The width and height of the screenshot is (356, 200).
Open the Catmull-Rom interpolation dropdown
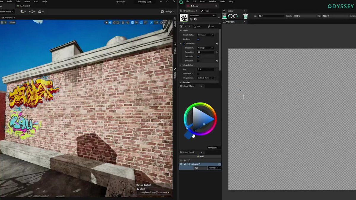pos(206,78)
